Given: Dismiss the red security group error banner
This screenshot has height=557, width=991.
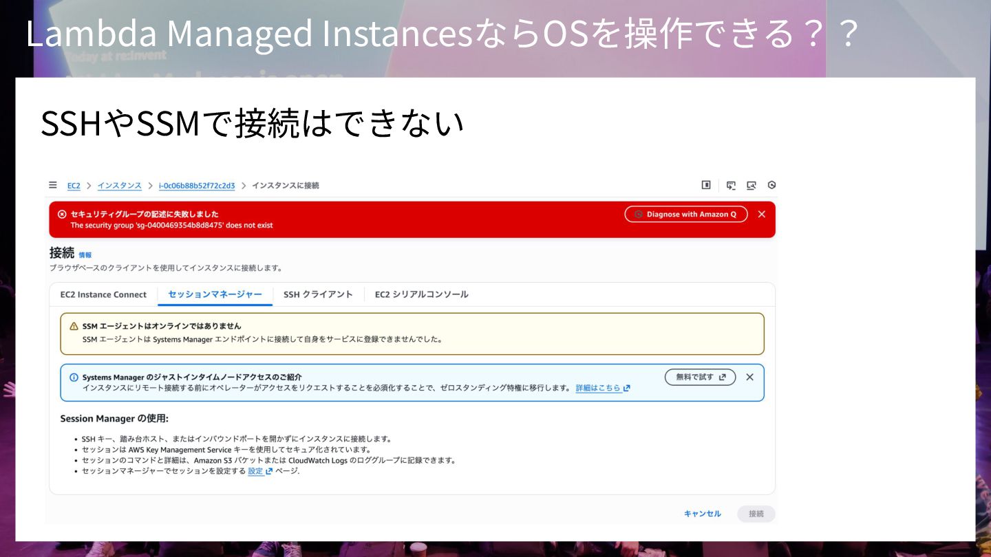Looking at the screenshot, I should 762,215.
